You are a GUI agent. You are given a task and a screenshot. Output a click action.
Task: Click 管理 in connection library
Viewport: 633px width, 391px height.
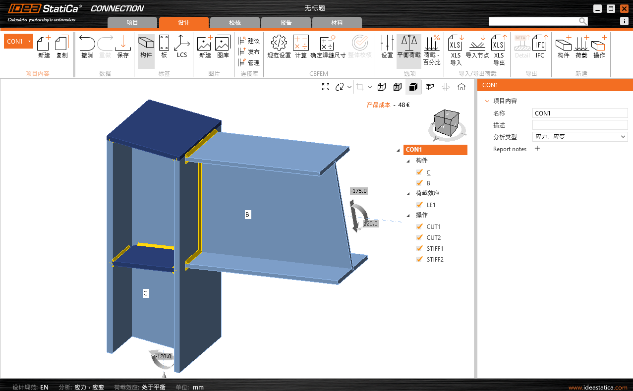249,62
